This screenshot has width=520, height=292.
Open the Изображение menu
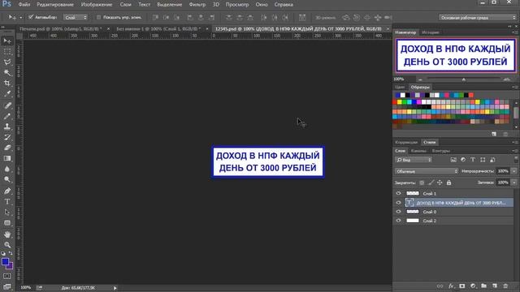pos(97,5)
